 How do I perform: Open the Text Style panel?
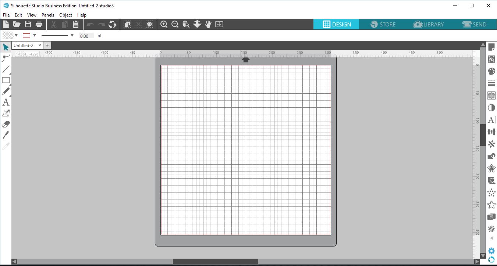pos(491,120)
